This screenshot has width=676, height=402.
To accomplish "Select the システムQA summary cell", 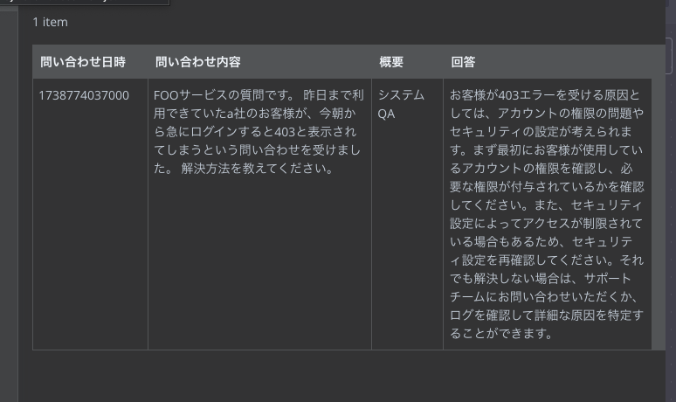I will 407,214.
